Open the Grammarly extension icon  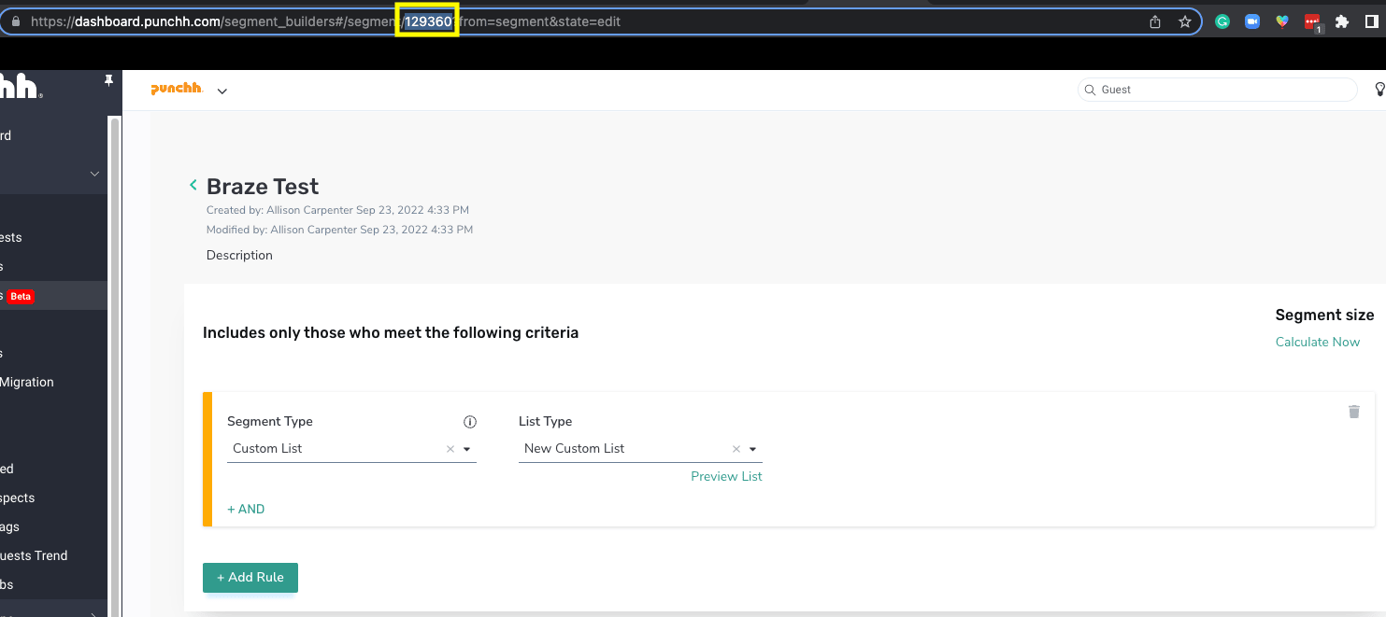1222,21
